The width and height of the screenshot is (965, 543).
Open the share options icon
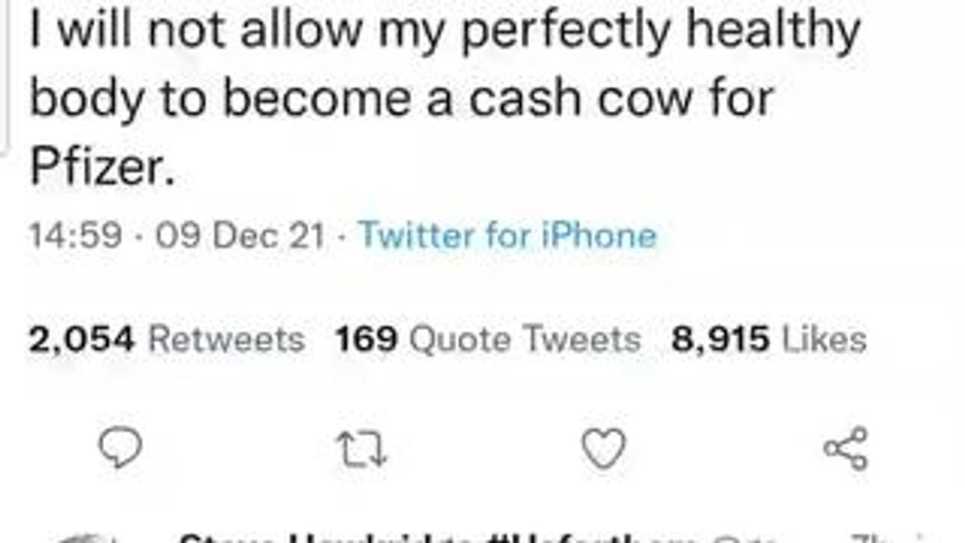[845, 449]
